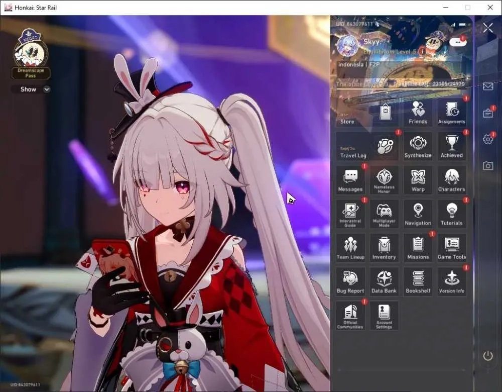
Task: Open the Characters menu
Action: point(451,180)
